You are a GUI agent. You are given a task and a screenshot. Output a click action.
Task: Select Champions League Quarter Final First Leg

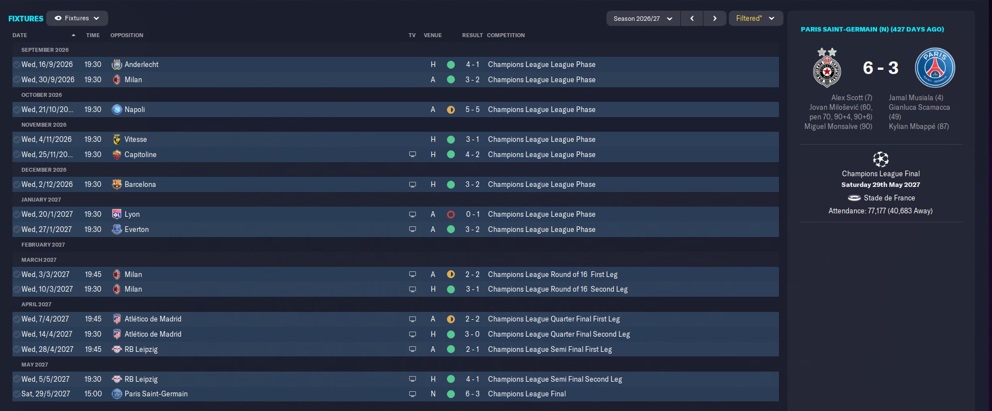click(x=553, y=319)
